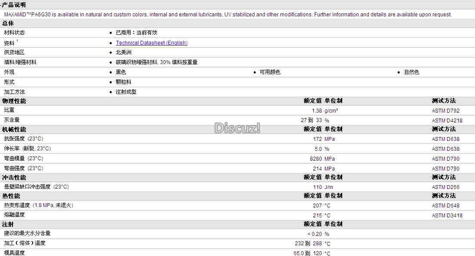Click the 物理性能 section header
Viewport: 475px width, 256px height.
[x=14, y=101]
